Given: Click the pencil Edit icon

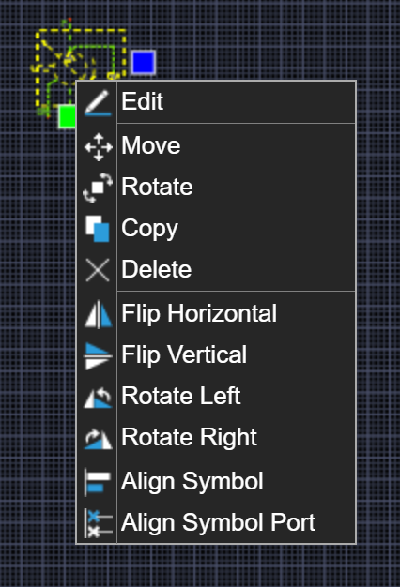Looking at the screenshot, I should pos(98,102).
